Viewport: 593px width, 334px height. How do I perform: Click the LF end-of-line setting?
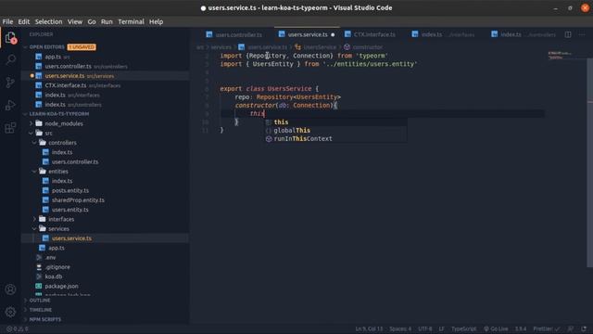(441, 328)
